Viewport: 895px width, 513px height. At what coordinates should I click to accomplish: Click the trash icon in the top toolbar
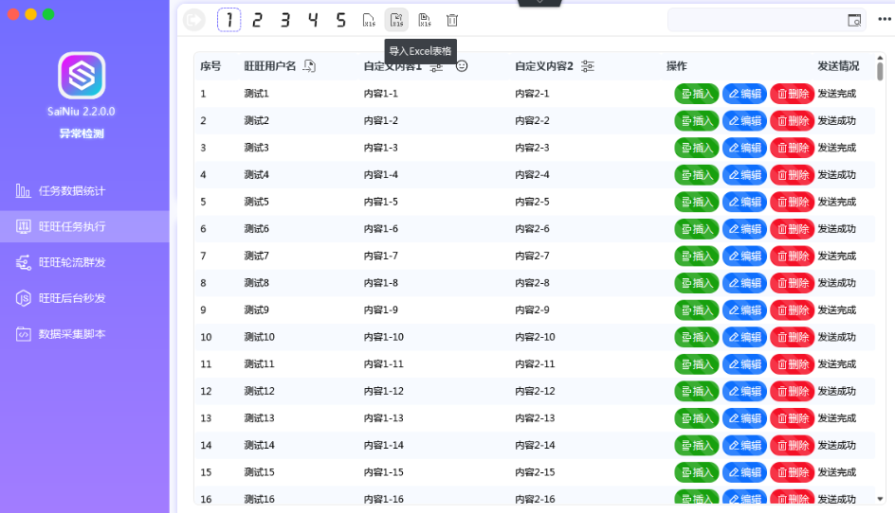coord(452,19)
